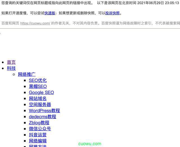Click the Google SEO link

coord(41,93)
